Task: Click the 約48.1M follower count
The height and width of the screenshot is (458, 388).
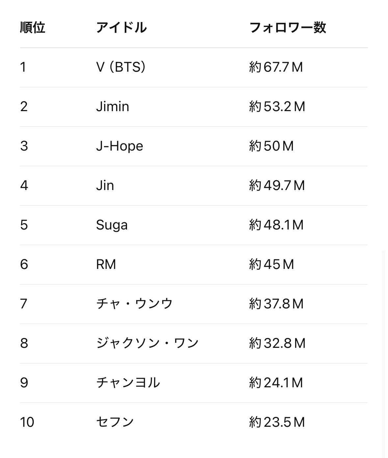Action: pyautogui.click(x=276, y=225)
